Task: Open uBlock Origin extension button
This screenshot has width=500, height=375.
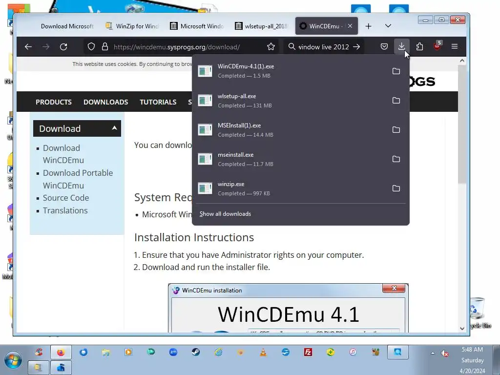Action: tap(437, 46)
